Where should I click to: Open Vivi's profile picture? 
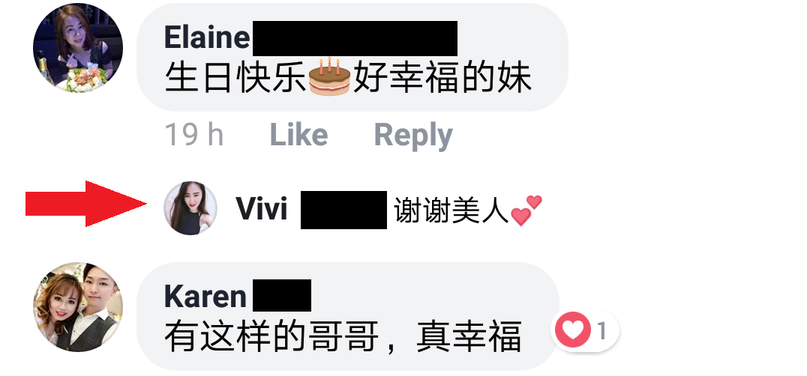click(x=190, y=208)
